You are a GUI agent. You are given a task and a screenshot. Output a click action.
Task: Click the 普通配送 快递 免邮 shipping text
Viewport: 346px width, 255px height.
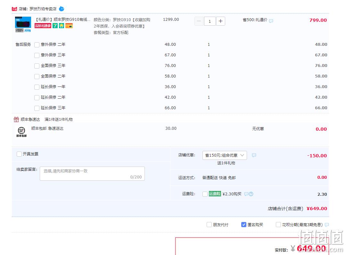[x=219, y=177]
